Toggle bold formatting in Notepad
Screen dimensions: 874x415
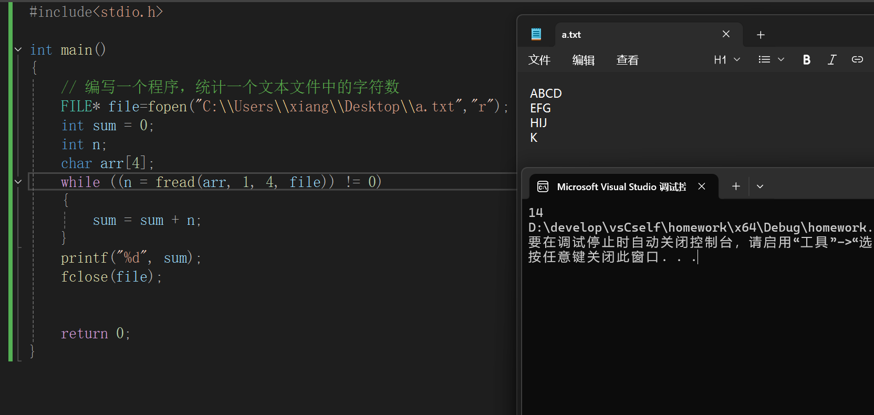807,60
